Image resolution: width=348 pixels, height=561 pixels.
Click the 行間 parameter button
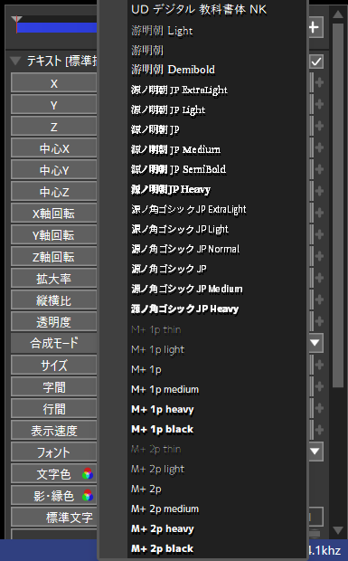[x=54, y=409]
